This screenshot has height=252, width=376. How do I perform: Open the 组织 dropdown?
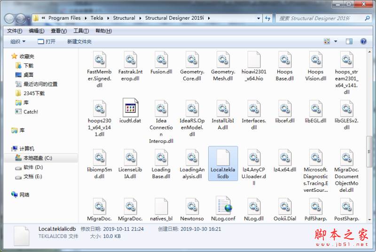18,41
